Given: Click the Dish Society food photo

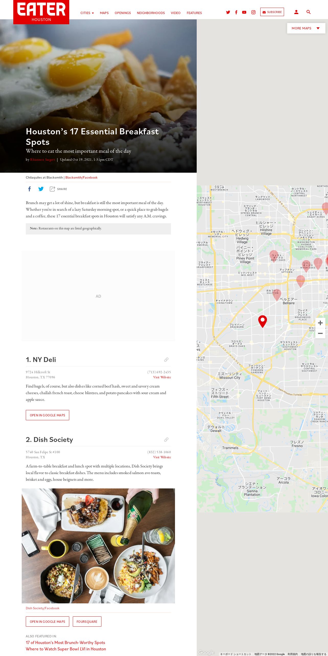Looking at the screenshot, I should point(98,546).
